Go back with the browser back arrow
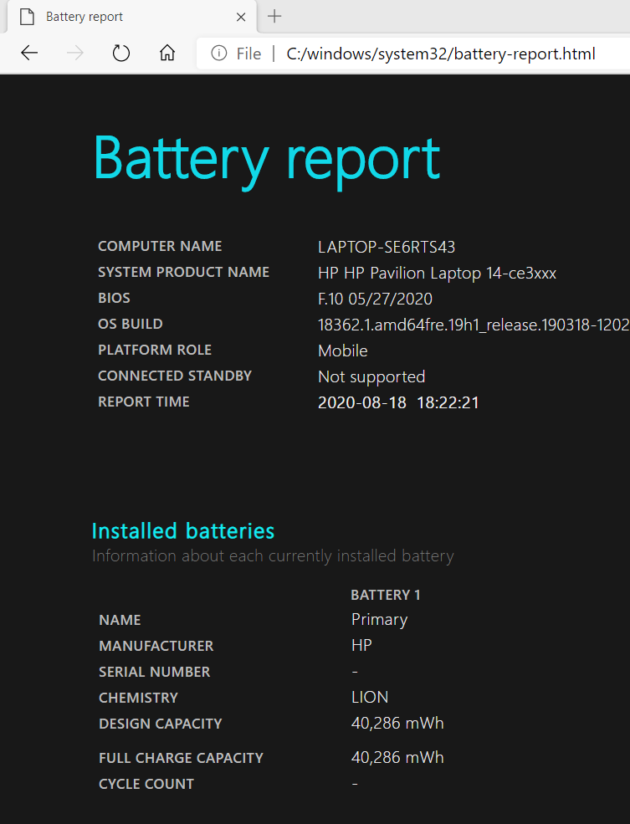The height and width of the screenshot is (824, 630). tap(29, 53)
